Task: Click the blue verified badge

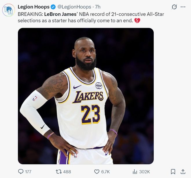Action: click(53, 7)
